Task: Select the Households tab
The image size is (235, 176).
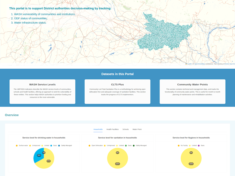Action: (98, 129)
